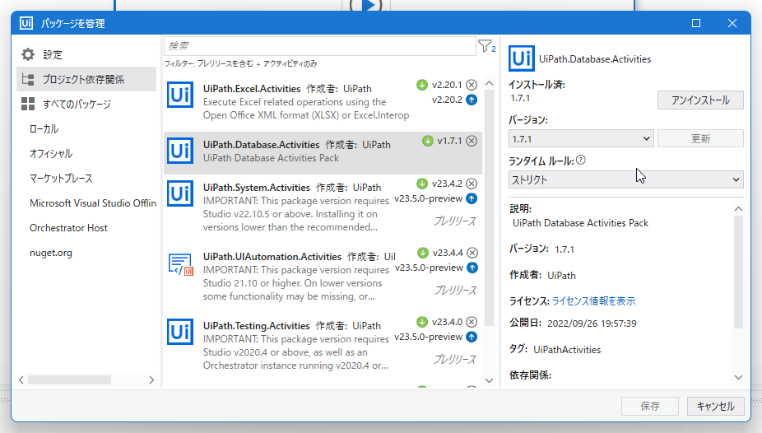Screen dimensions: 762x433
Task: Click the project dependencies tree icon
Action: [x=28, y=79]
